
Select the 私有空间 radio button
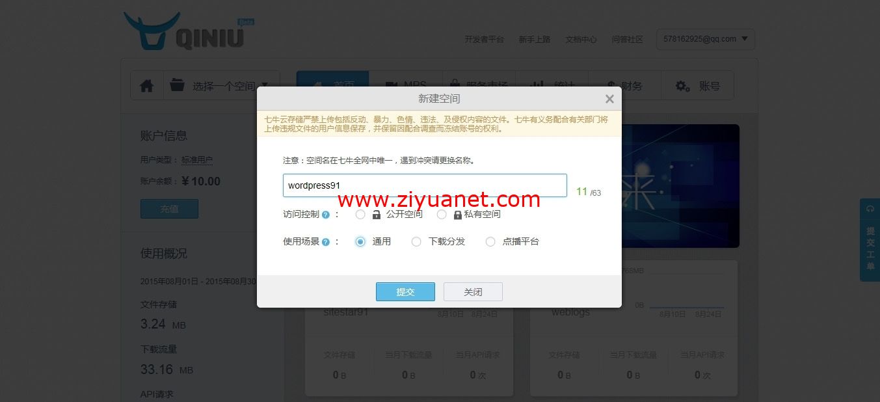442,214
